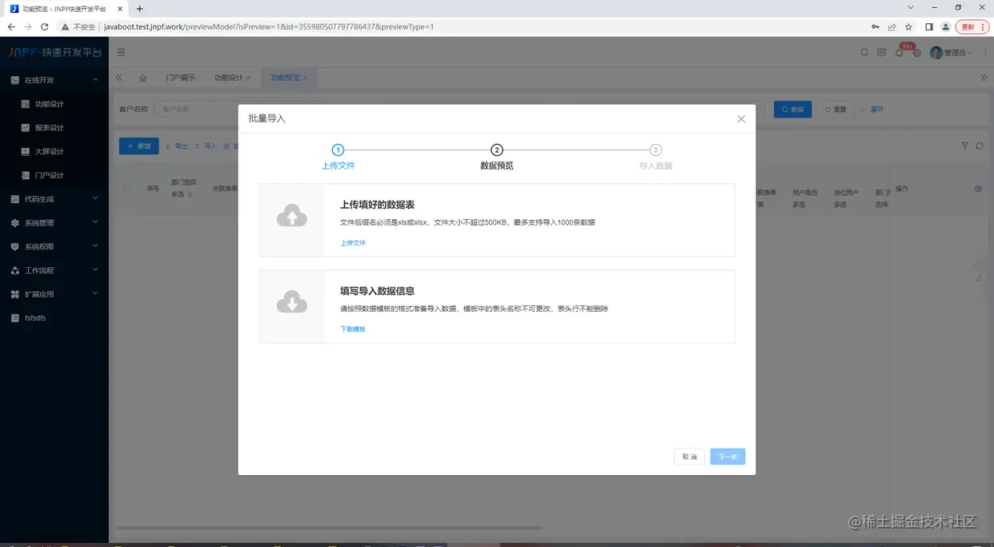Viewport: 994px width, 547px height.
Task: Click the horizontal table scrollbar
Action: 330,528
